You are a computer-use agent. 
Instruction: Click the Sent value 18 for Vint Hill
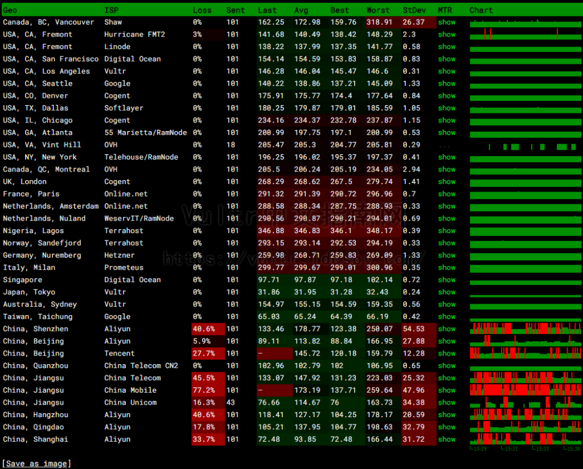pos(231,145)
